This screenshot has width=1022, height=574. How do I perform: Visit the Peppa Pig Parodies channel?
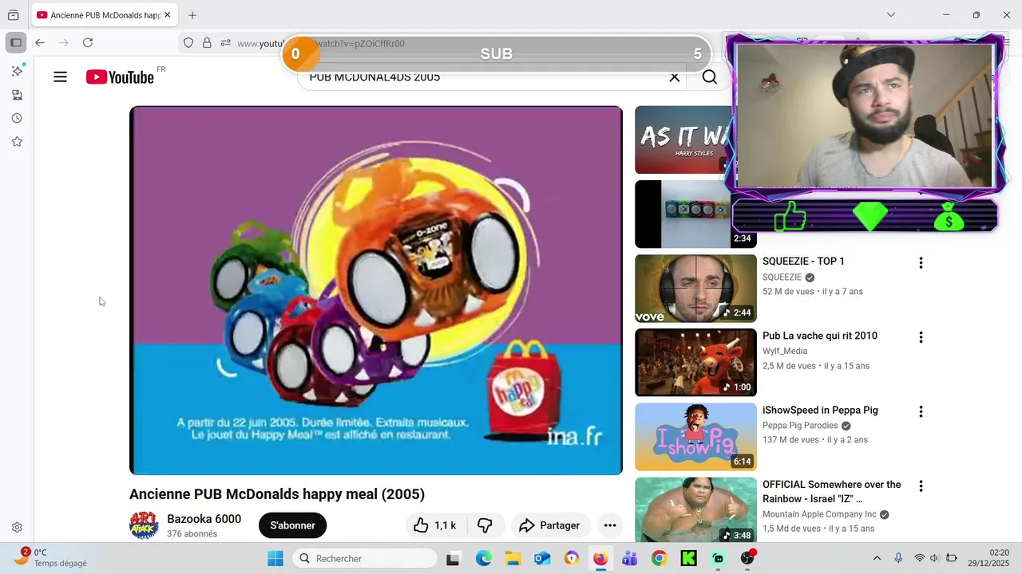point(800,426)
